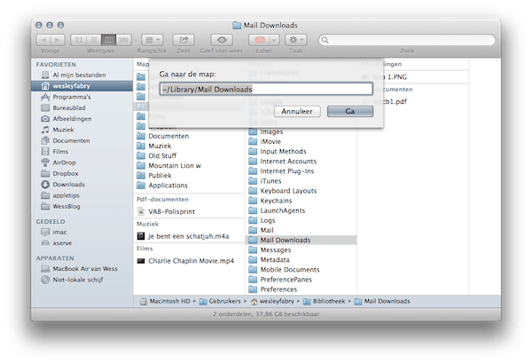Select Mobile Documents folder

[x=301, y=270]
